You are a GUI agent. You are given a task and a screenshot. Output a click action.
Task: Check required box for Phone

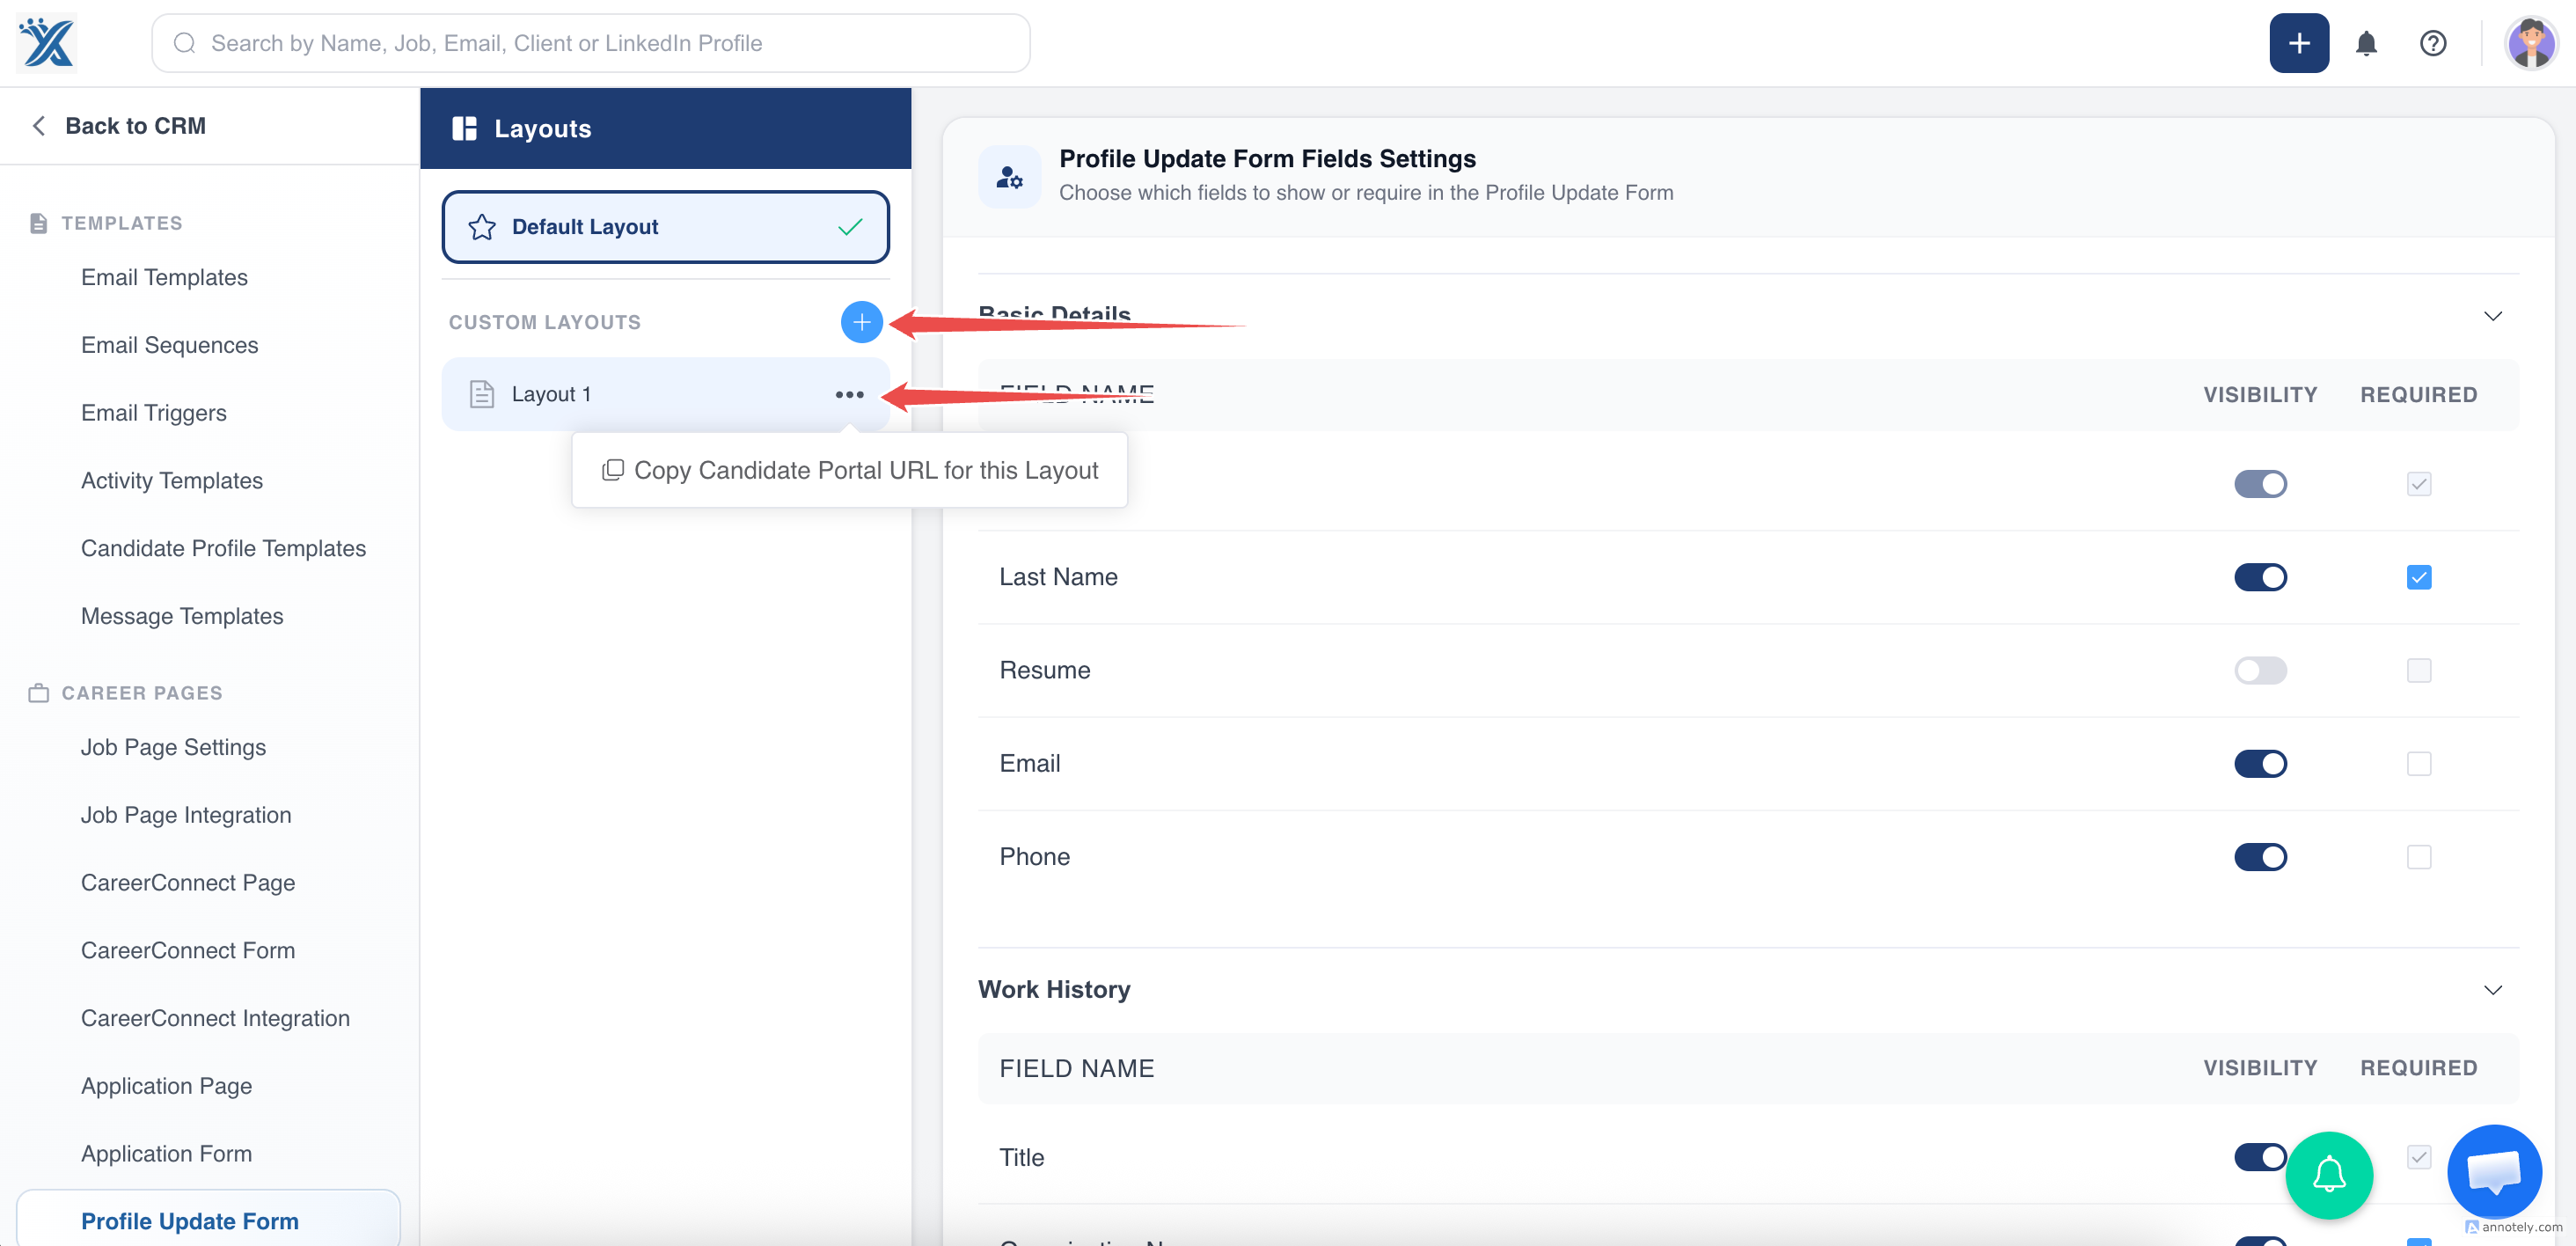(x=2418, y=856)
